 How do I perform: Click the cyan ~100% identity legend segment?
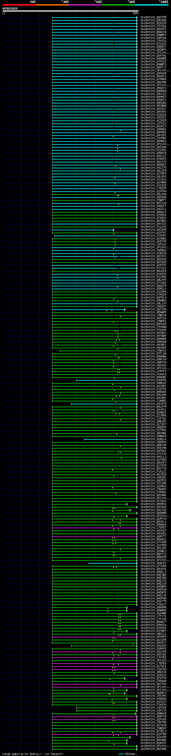[x=152, y=5]
